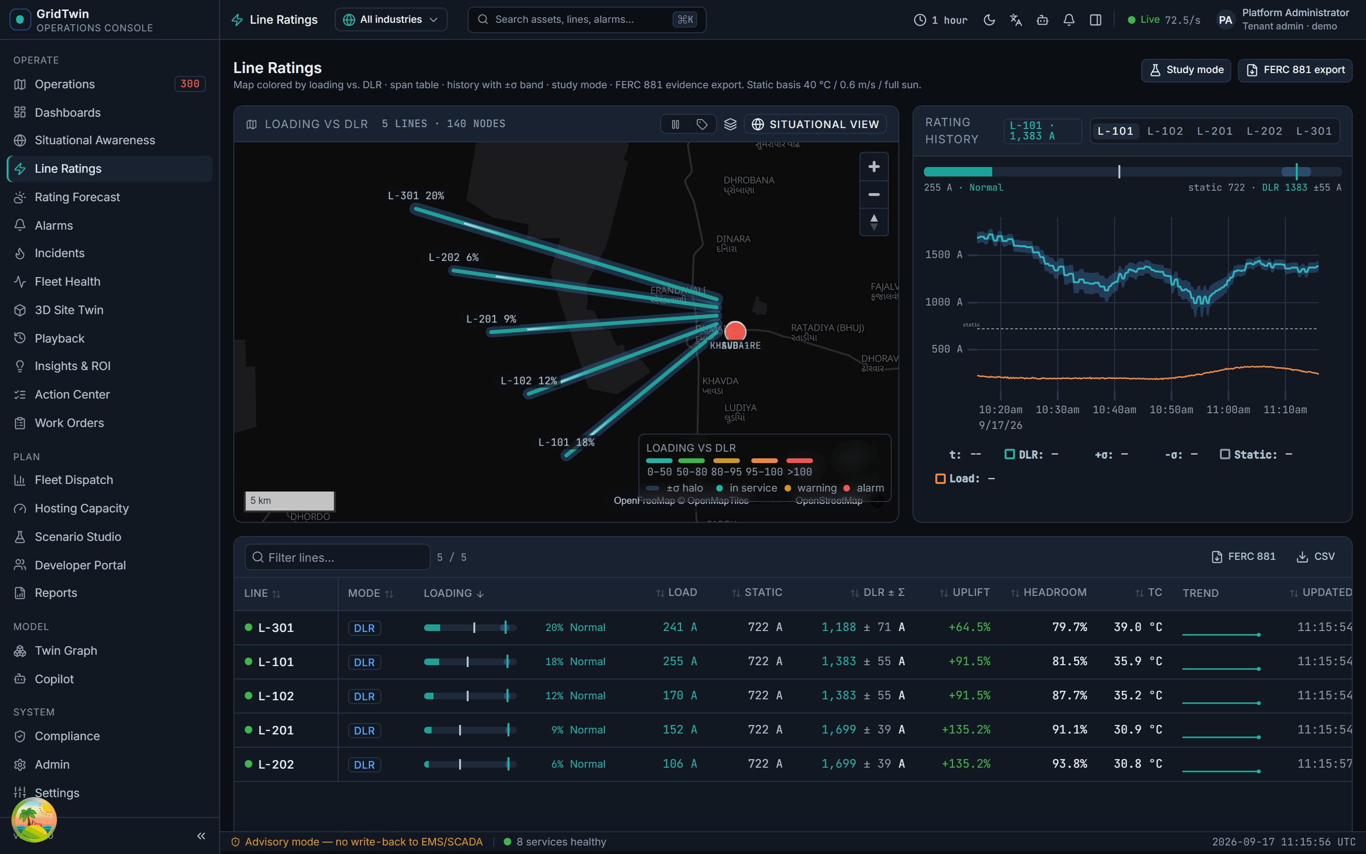
Task: Sort table by UPLIFT column
Action: (965, 593)
